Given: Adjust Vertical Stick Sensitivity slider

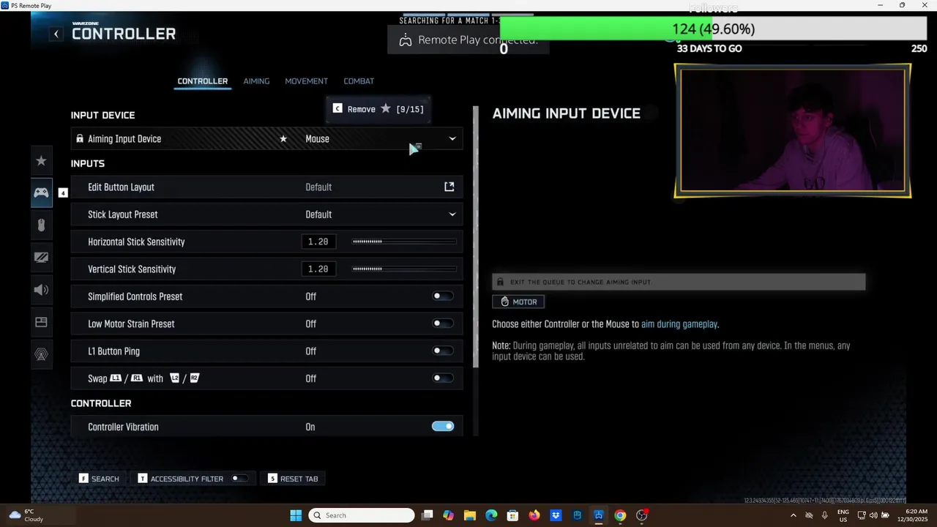Looking at the screenshot, I should tap(404, 269).
